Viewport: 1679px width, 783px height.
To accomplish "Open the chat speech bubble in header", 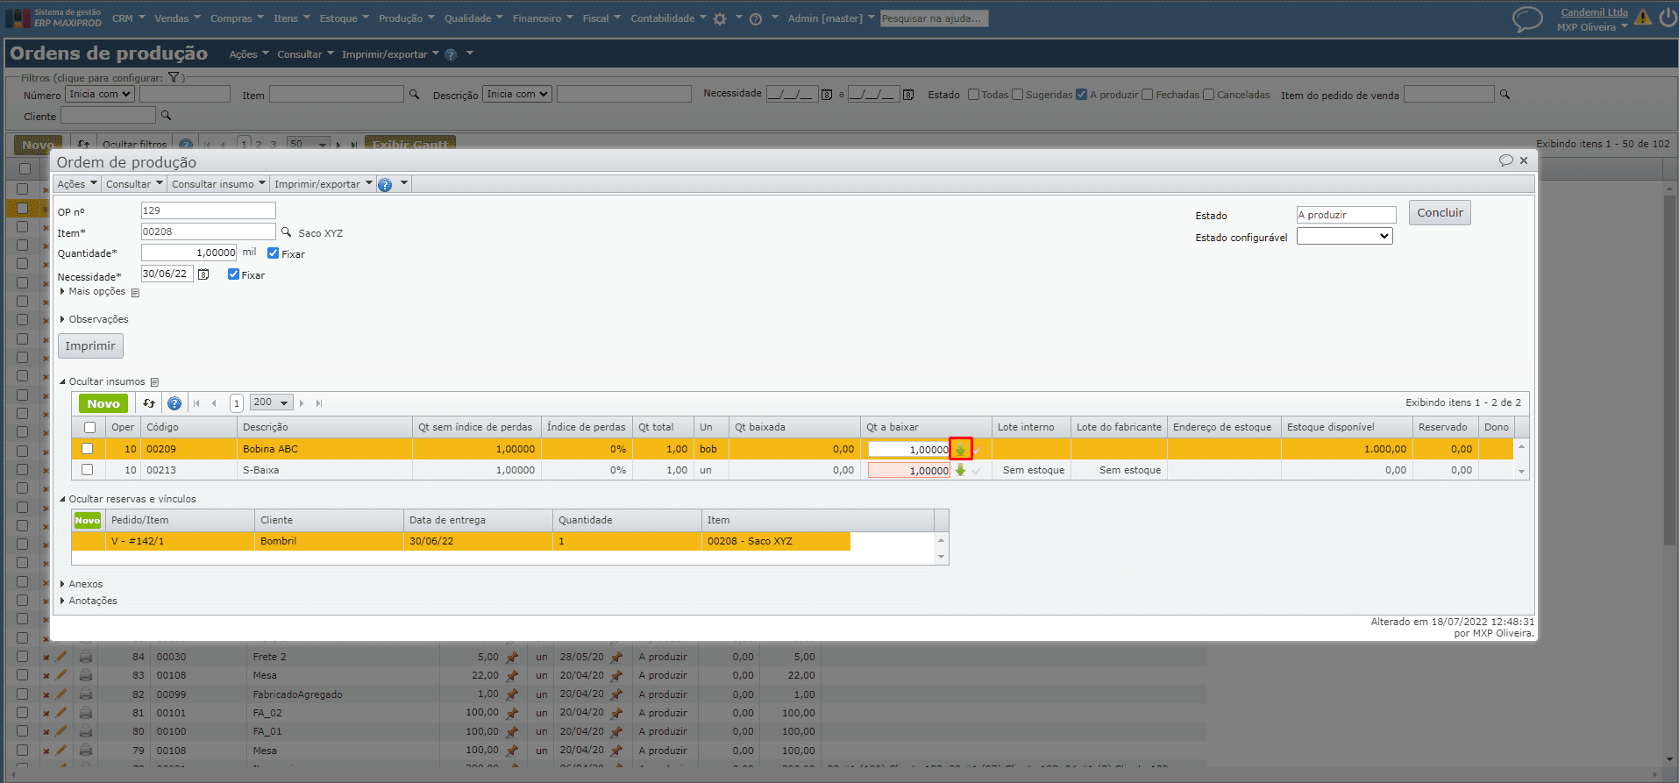I will [x=1527, y=18].
